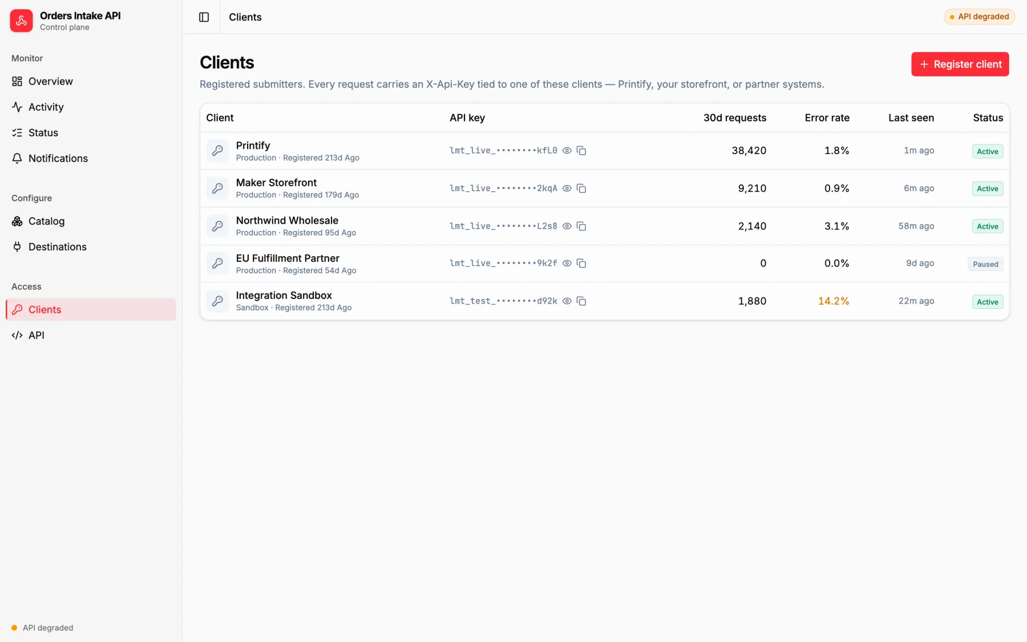Open the Printify client name
The width and height of the screenshot is (1027, 642).
[x=253, y=146]
